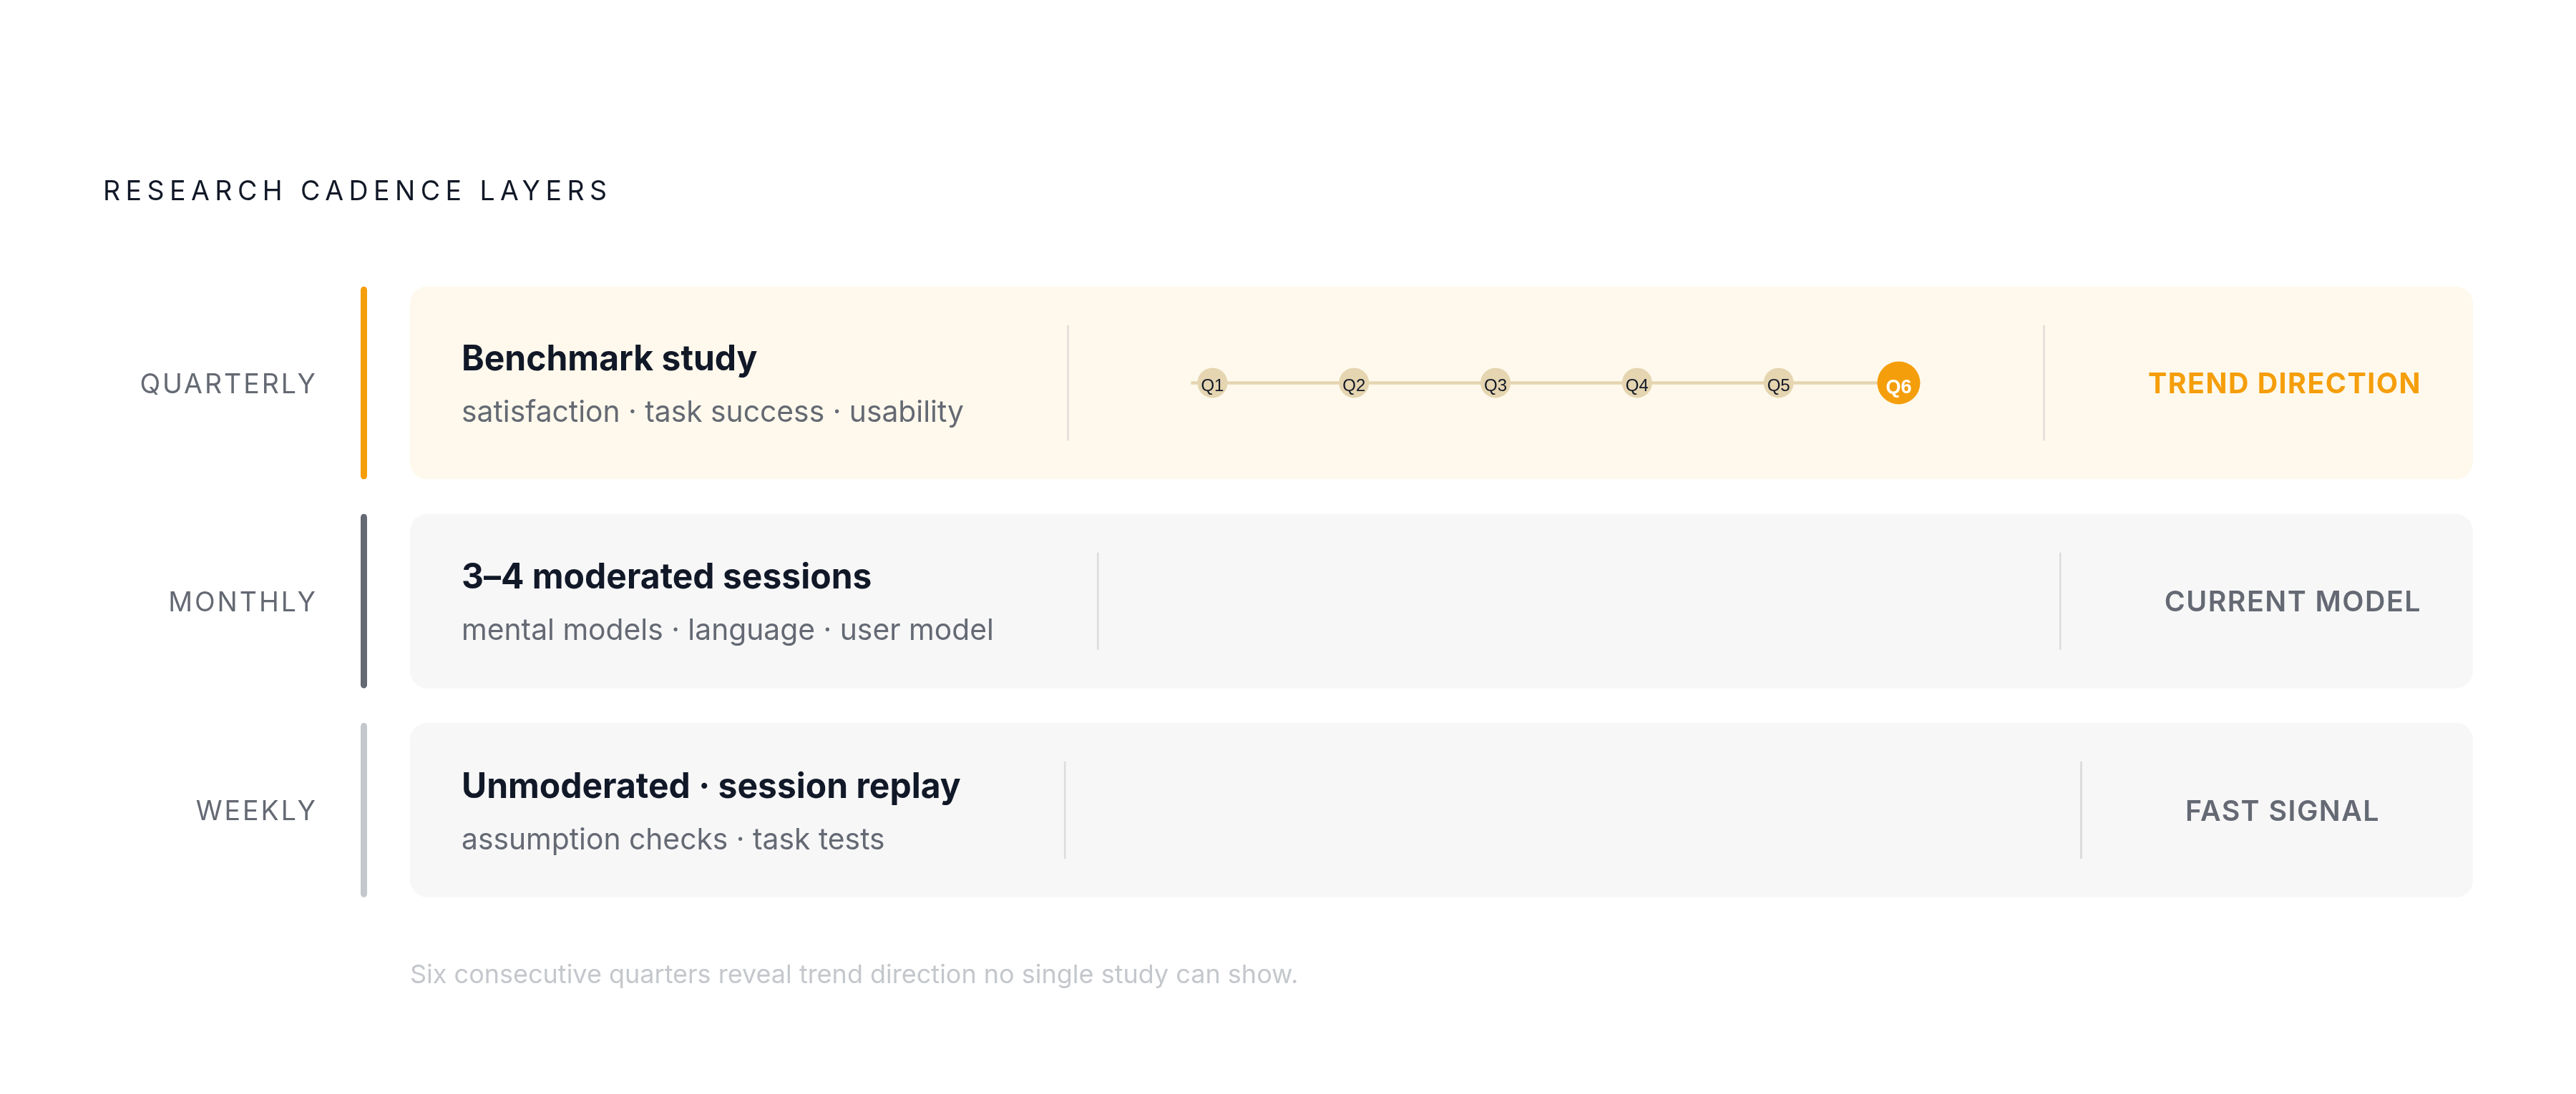Screen dimensions: 2576x1094
Task: Select the WEEKLY layer label
Action: pos(256,810)
